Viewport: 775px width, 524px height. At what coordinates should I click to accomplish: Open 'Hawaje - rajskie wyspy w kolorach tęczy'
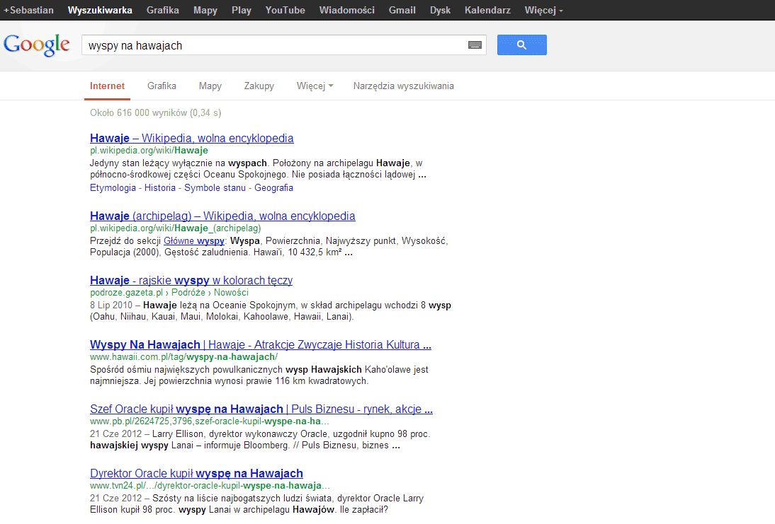191,281
